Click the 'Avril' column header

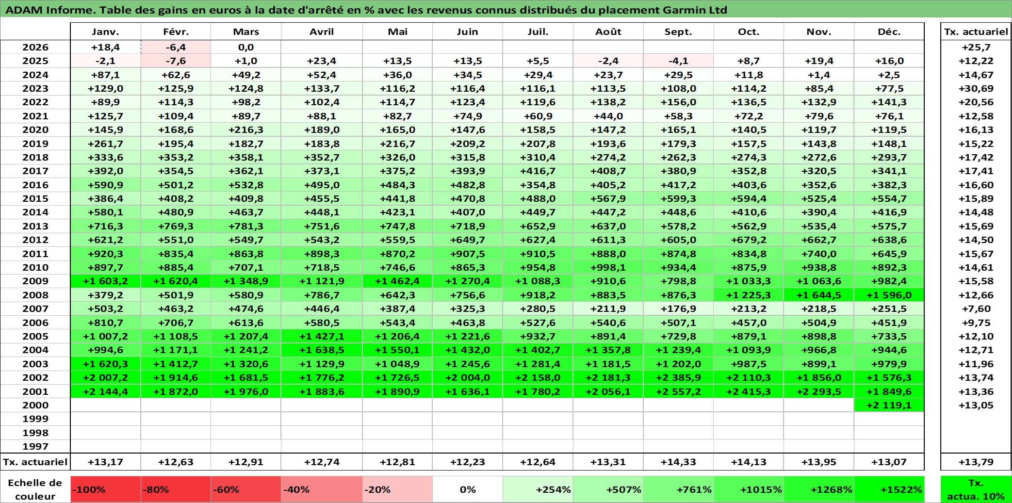coord(322,32)
